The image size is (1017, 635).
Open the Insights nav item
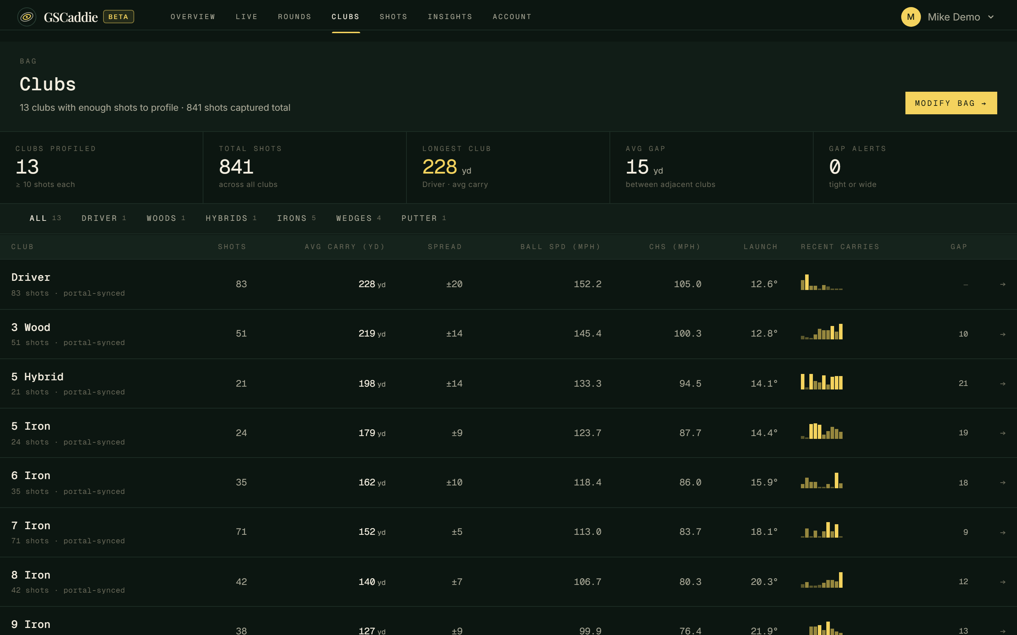click(450, 17)
